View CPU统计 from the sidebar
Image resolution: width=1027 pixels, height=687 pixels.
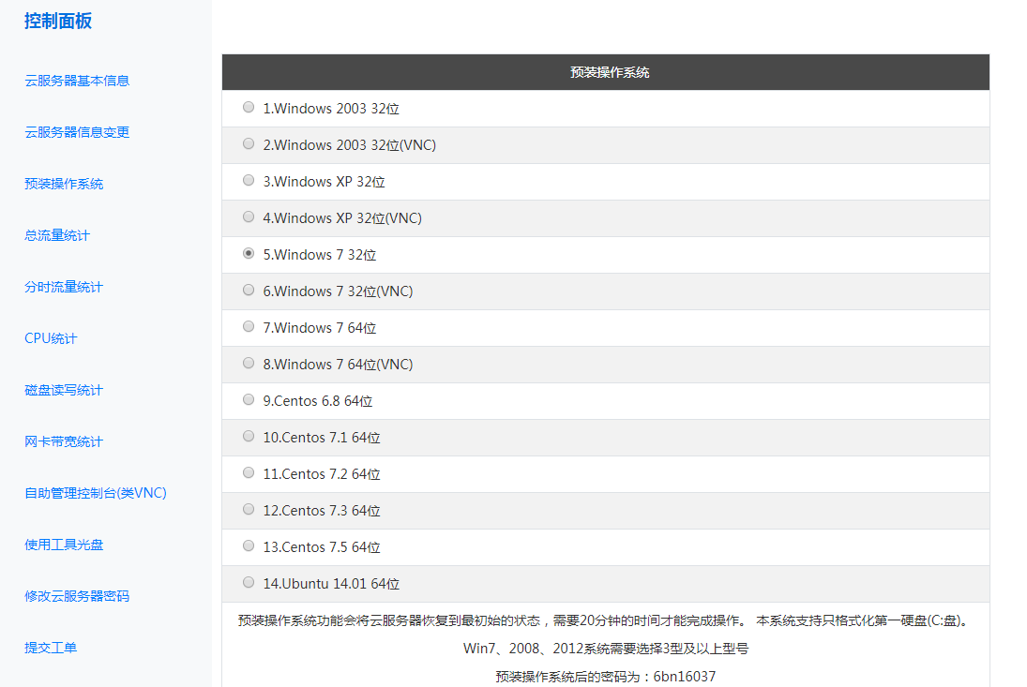tap(51, 338)
